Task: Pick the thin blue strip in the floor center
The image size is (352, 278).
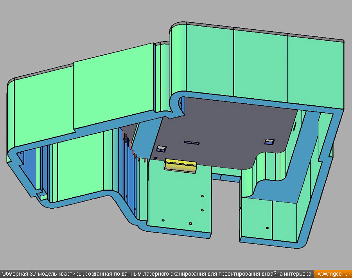Action: coord(192,143)
